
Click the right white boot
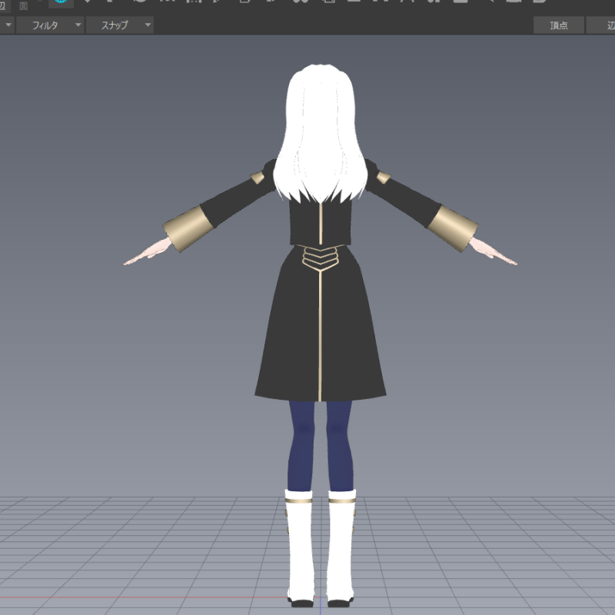342,546
